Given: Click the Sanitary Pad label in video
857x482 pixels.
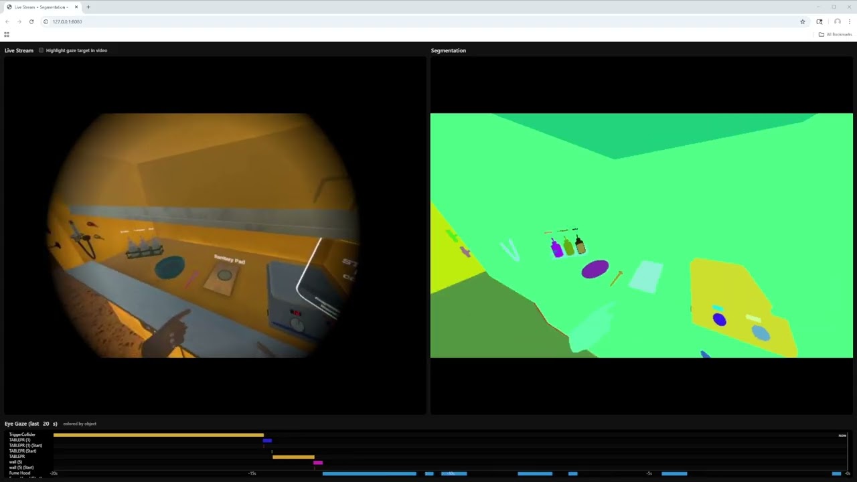Looking at the screenshot, I should (x=230, y=259).
